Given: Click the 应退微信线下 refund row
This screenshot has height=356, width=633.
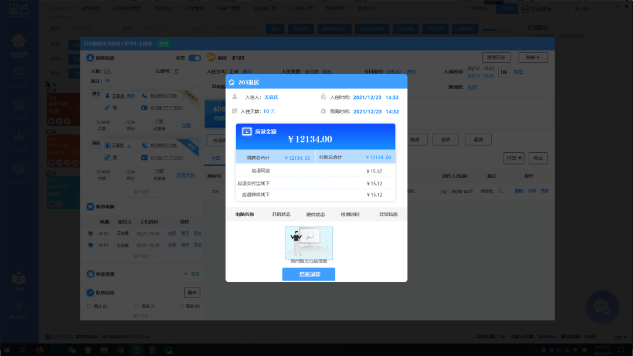Looking at the screenshot, I should 315,195.
